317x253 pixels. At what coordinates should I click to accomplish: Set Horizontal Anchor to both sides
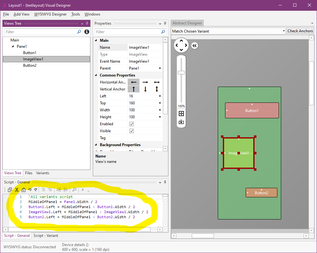click(157, 82)
